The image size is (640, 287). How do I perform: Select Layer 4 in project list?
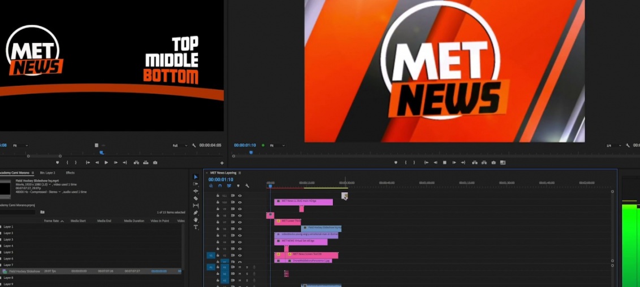pyautogui.click(x=8, y=246)
